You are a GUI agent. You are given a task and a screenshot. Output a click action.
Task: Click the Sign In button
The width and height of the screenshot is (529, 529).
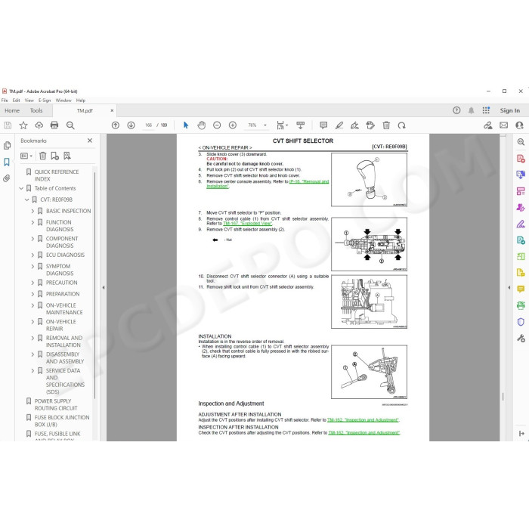coord(510,110)
